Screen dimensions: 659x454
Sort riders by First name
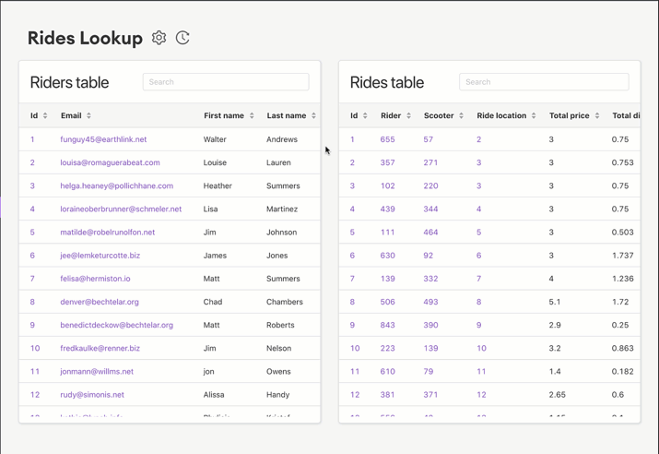click(x=229, y=116)
